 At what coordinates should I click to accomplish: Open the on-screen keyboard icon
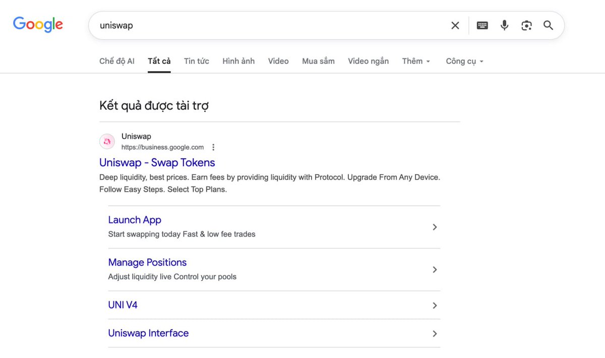point(482,25)
